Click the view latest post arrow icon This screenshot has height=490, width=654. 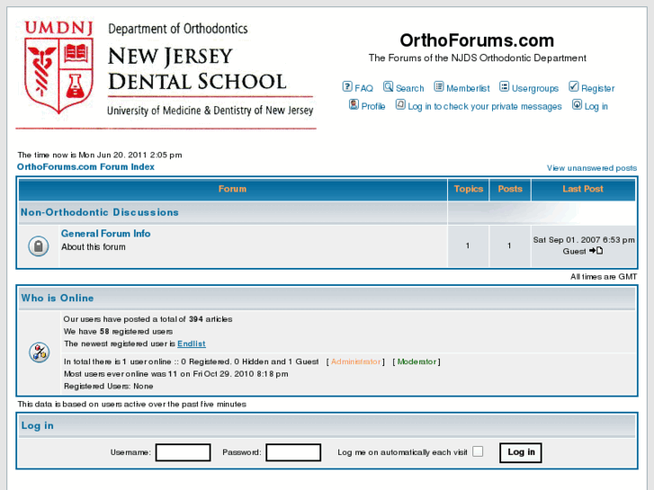click(x=596, y=251)
